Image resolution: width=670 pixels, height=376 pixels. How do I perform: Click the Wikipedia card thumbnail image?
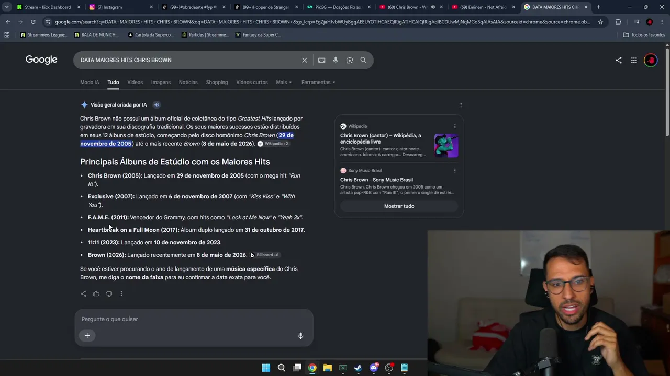click(446, 145)
